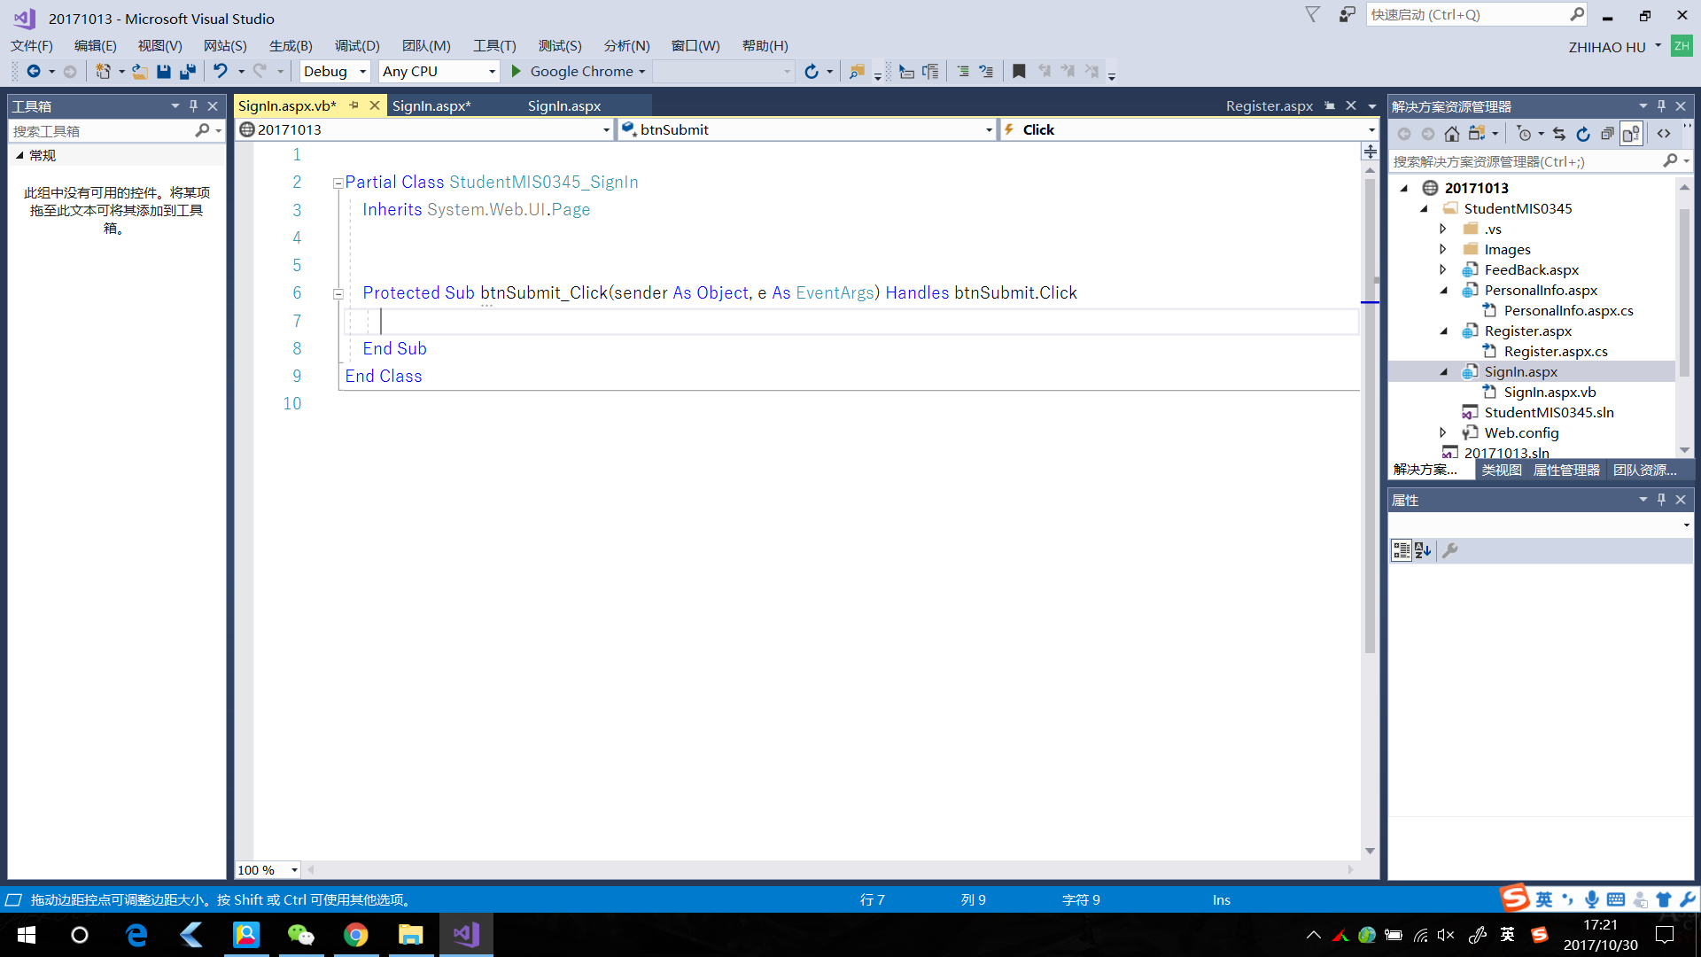
Task: Click the Save All icon
Action: coord(188,72)
